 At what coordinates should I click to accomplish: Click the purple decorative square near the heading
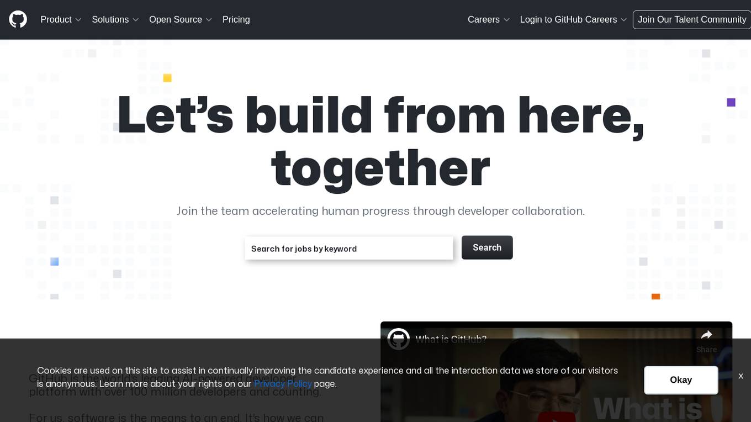click(x=731, y=102)
